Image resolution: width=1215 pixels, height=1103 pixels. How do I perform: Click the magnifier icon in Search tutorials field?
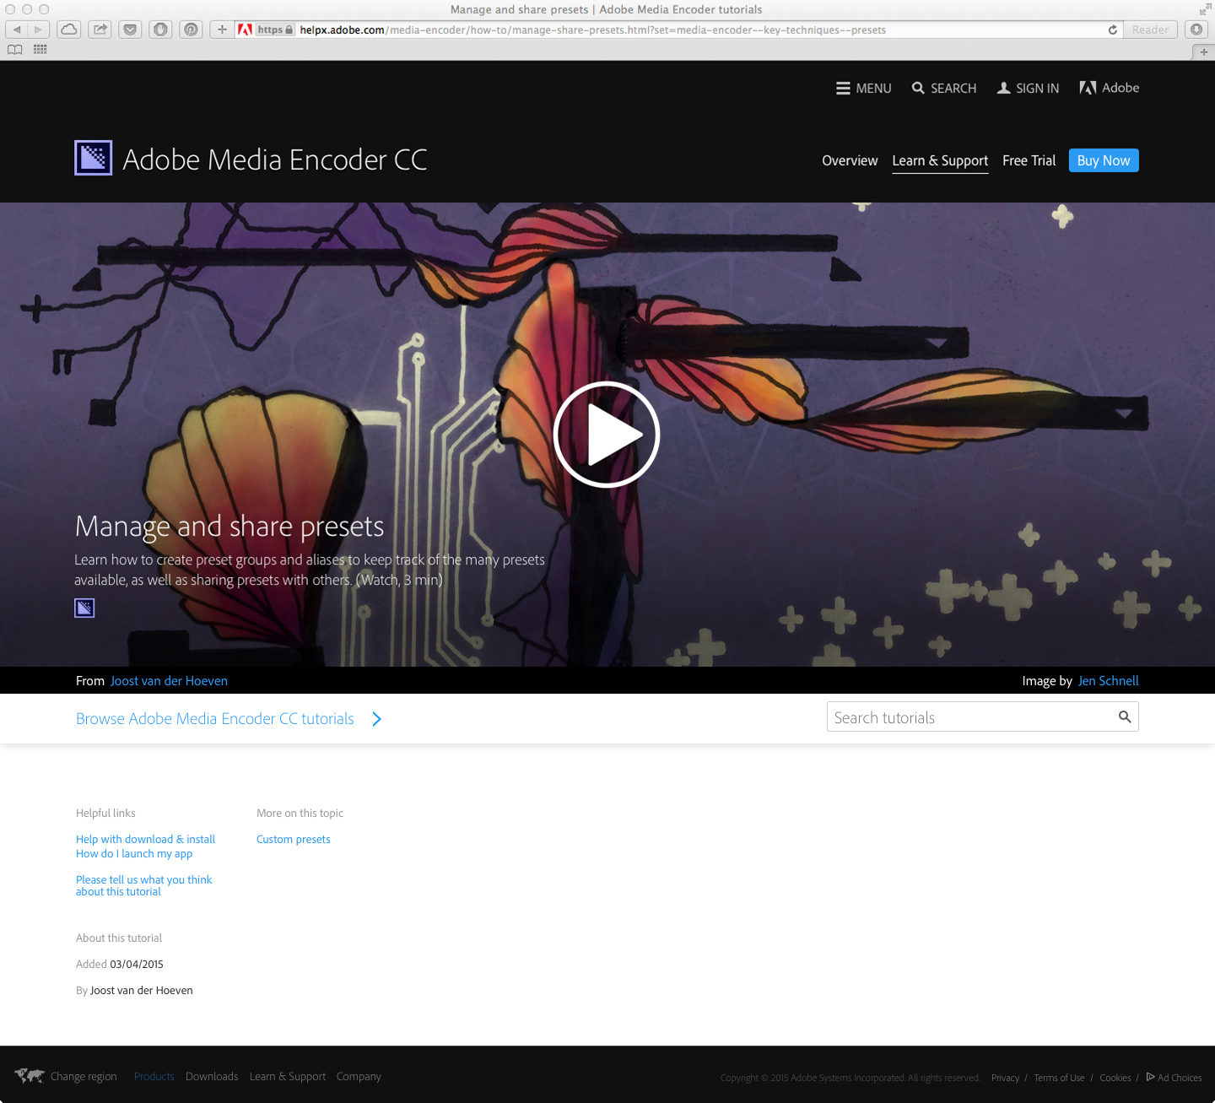pyautogui.click(x=1125, y=717)
